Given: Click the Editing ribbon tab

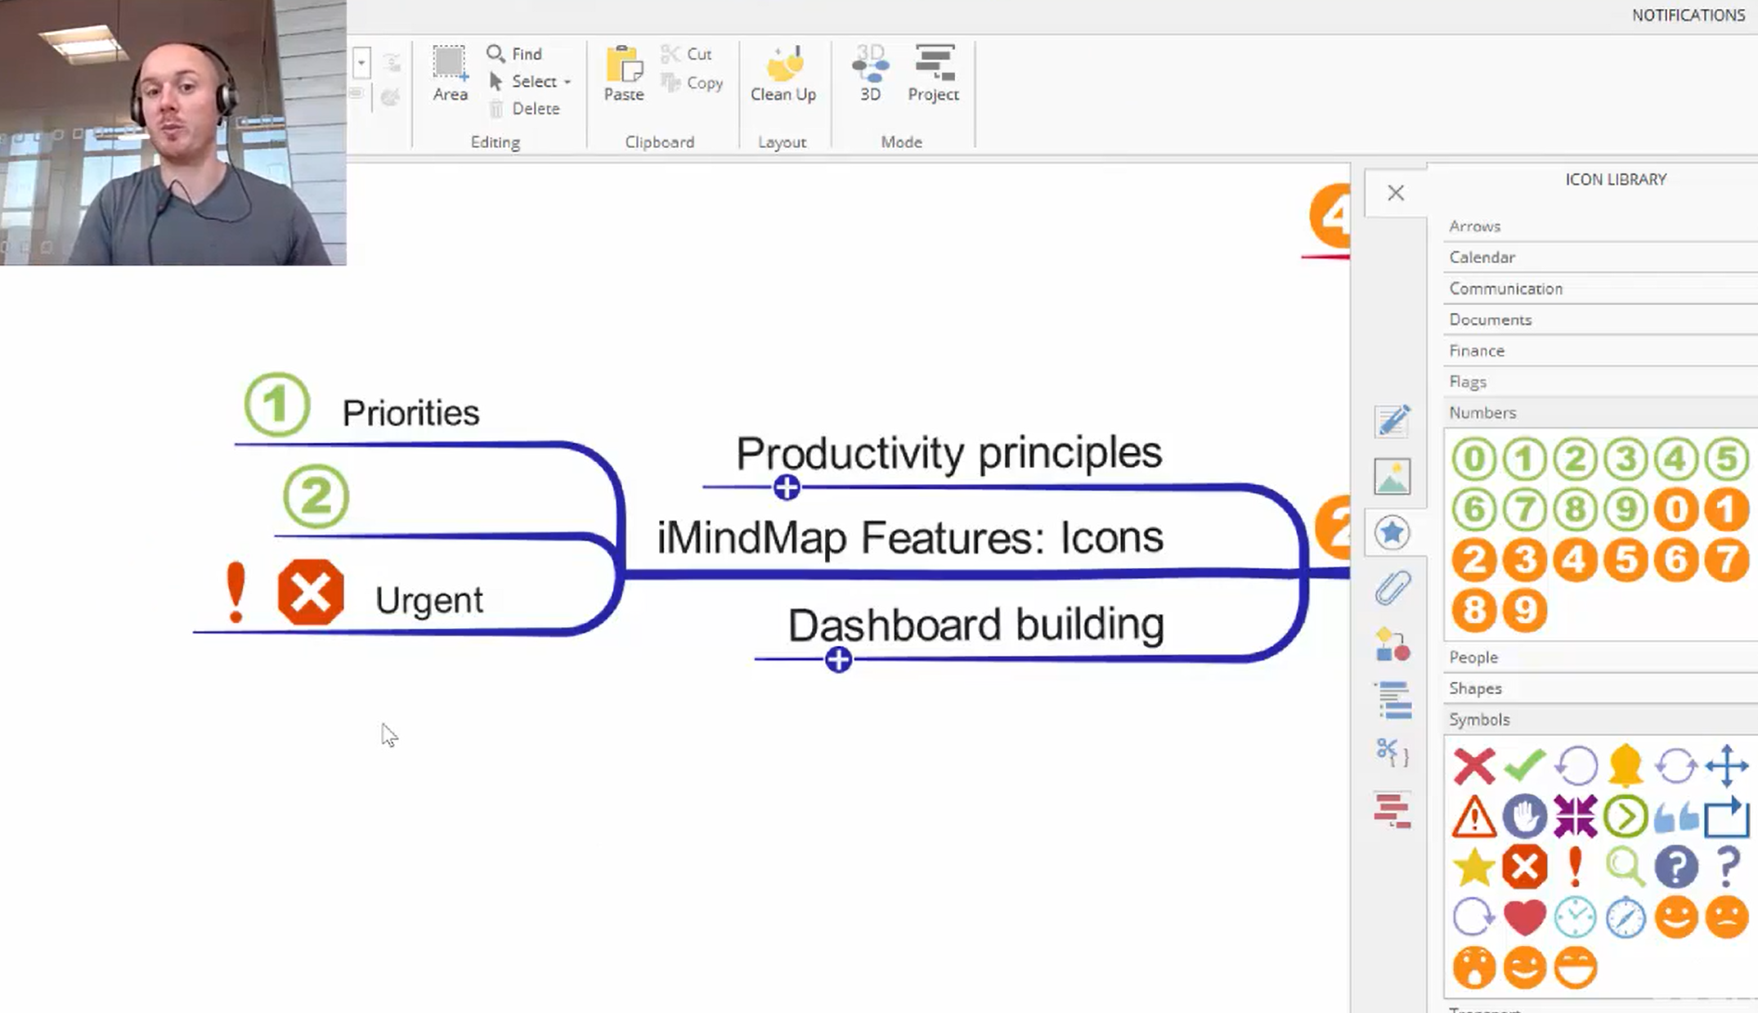Looking at the screenshot, I should pyautogui.click(x=494, y=141).
